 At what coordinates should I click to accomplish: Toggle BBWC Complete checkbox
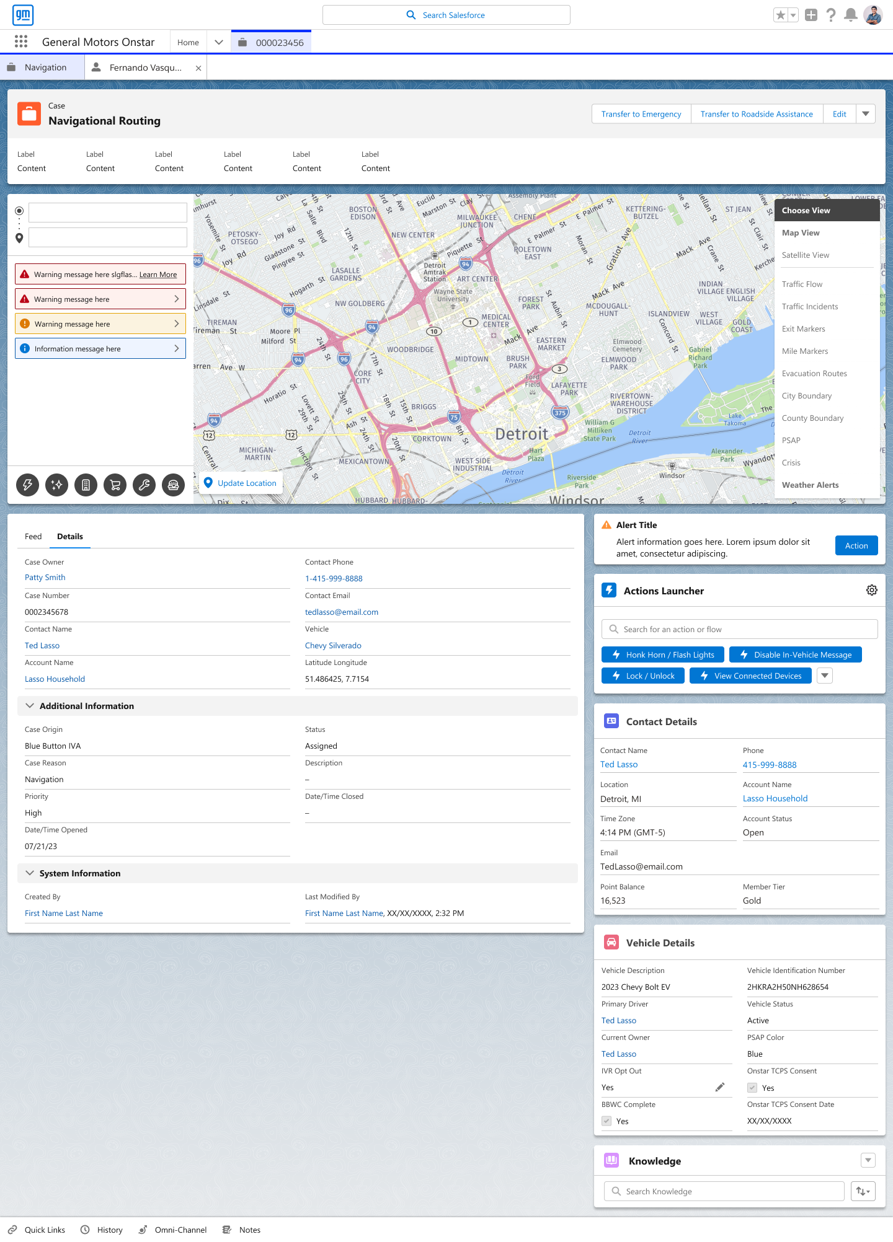pos(606,1121)
